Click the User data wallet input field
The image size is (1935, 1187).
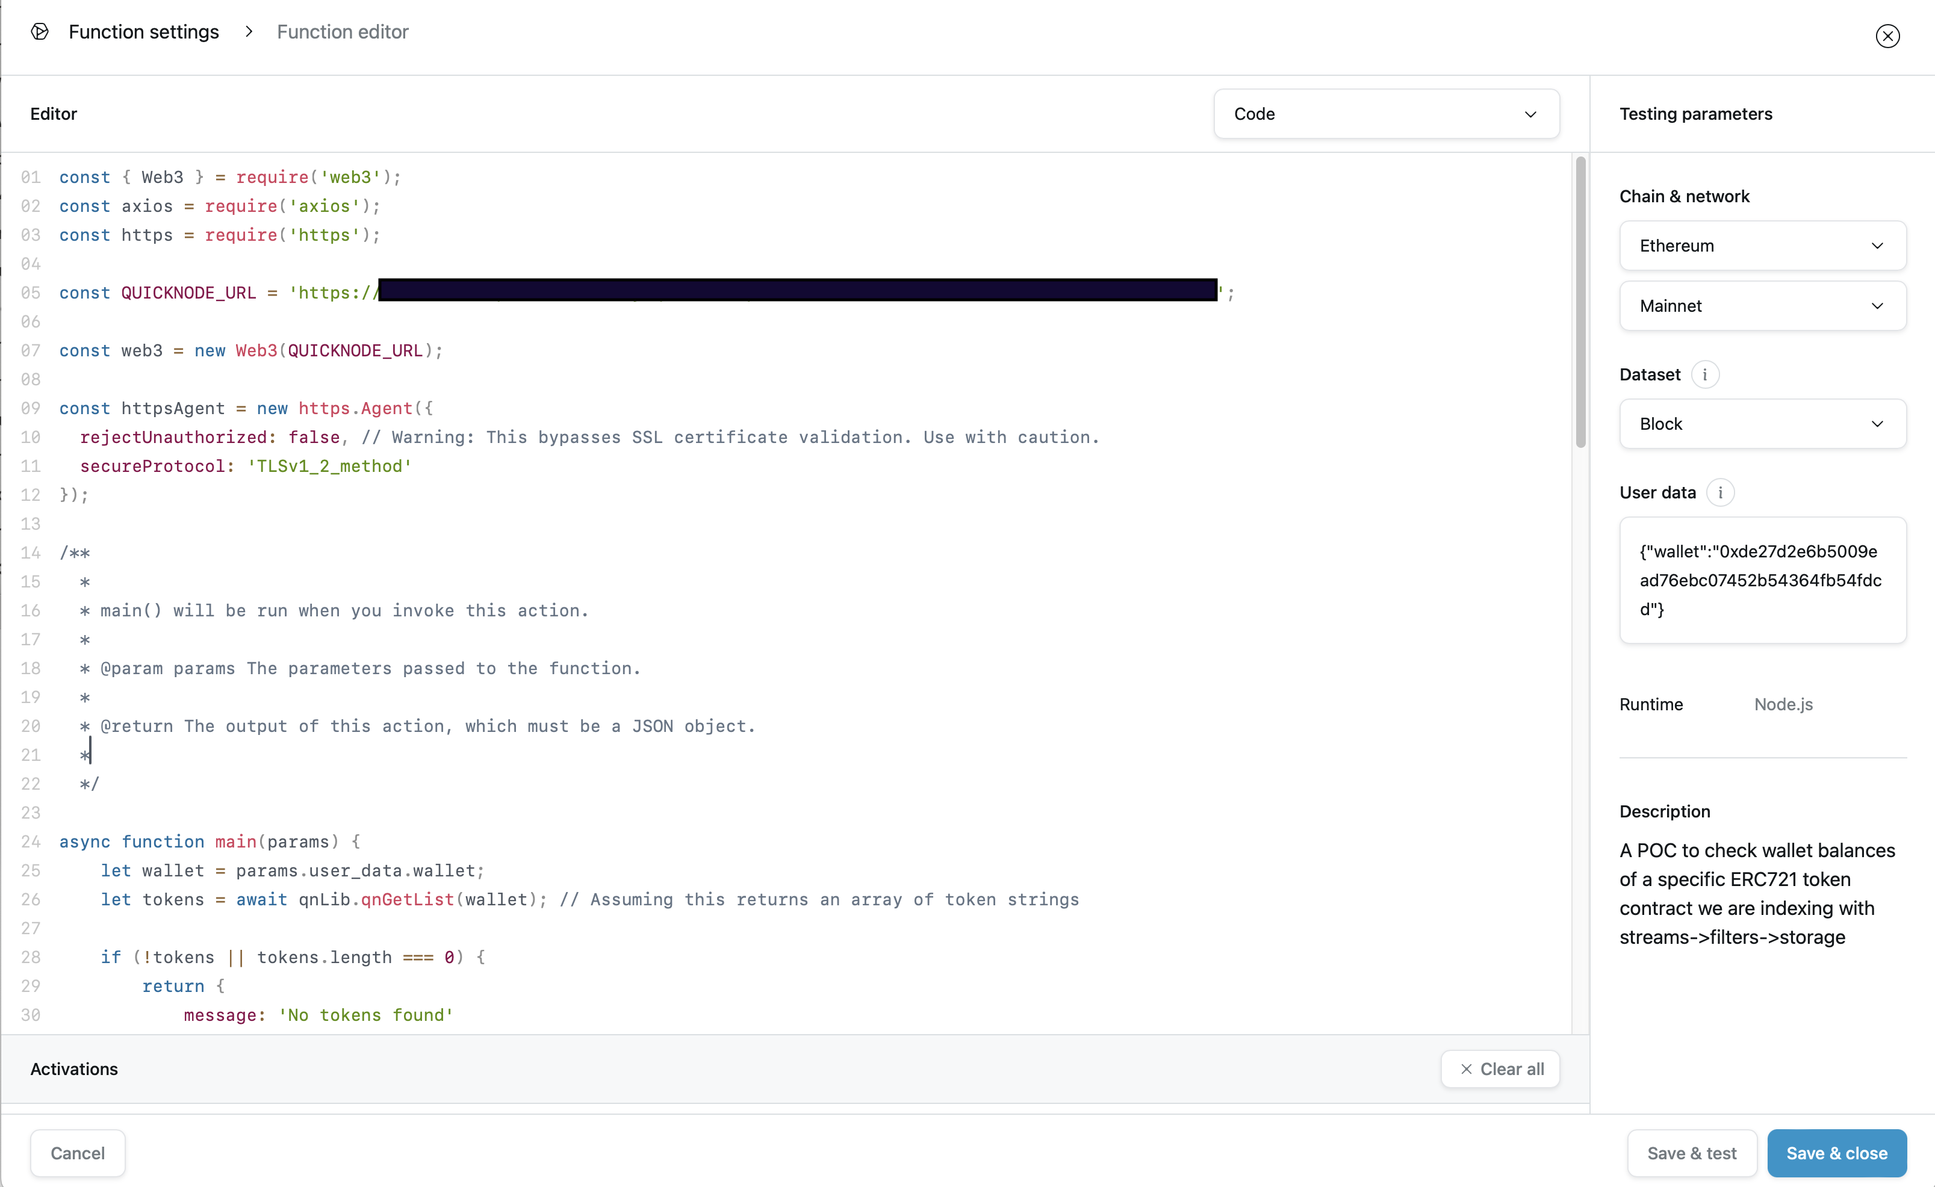pos(1762,580)
